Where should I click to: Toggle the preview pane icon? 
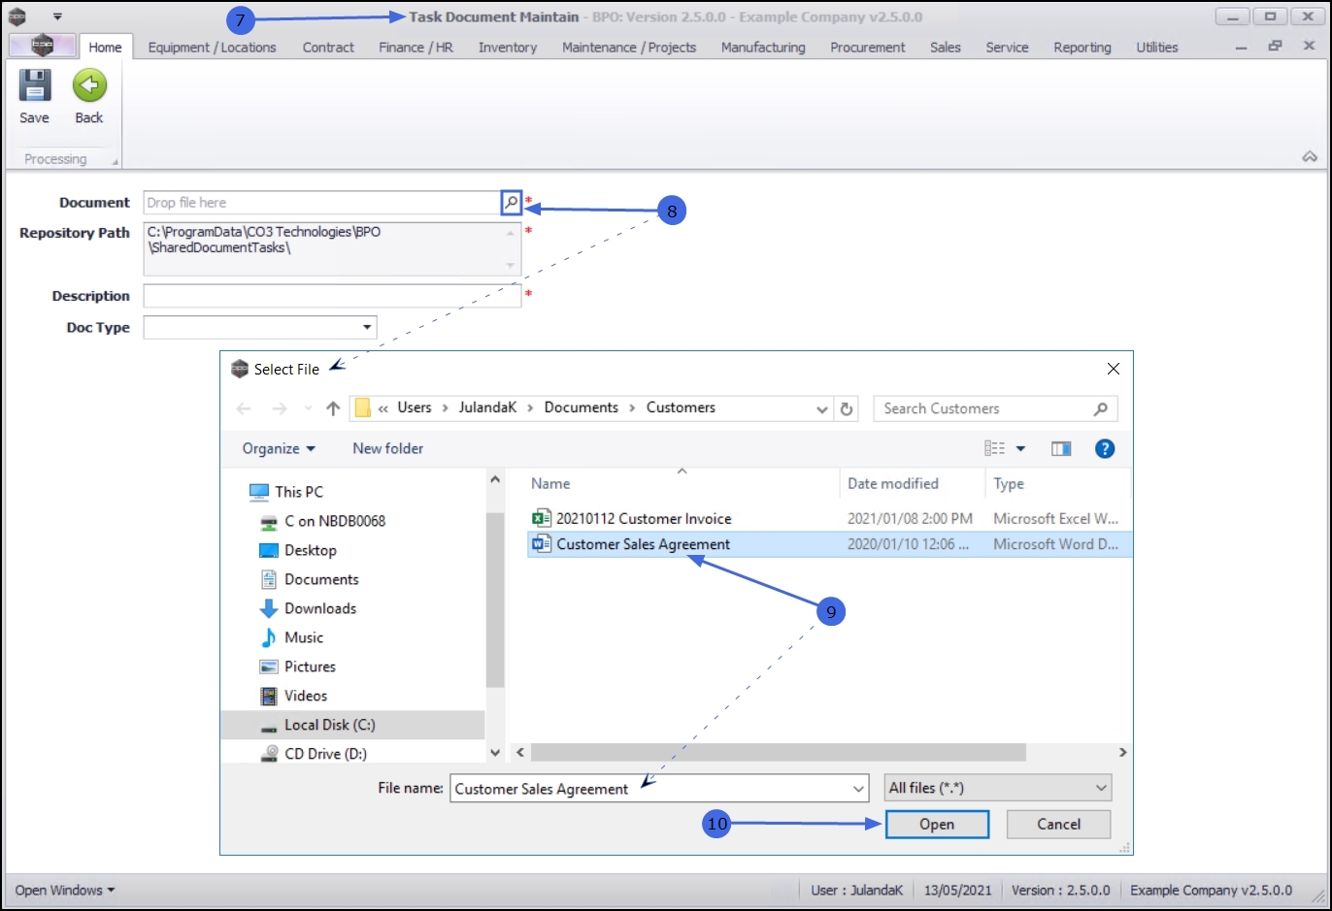click(1061, 448)
